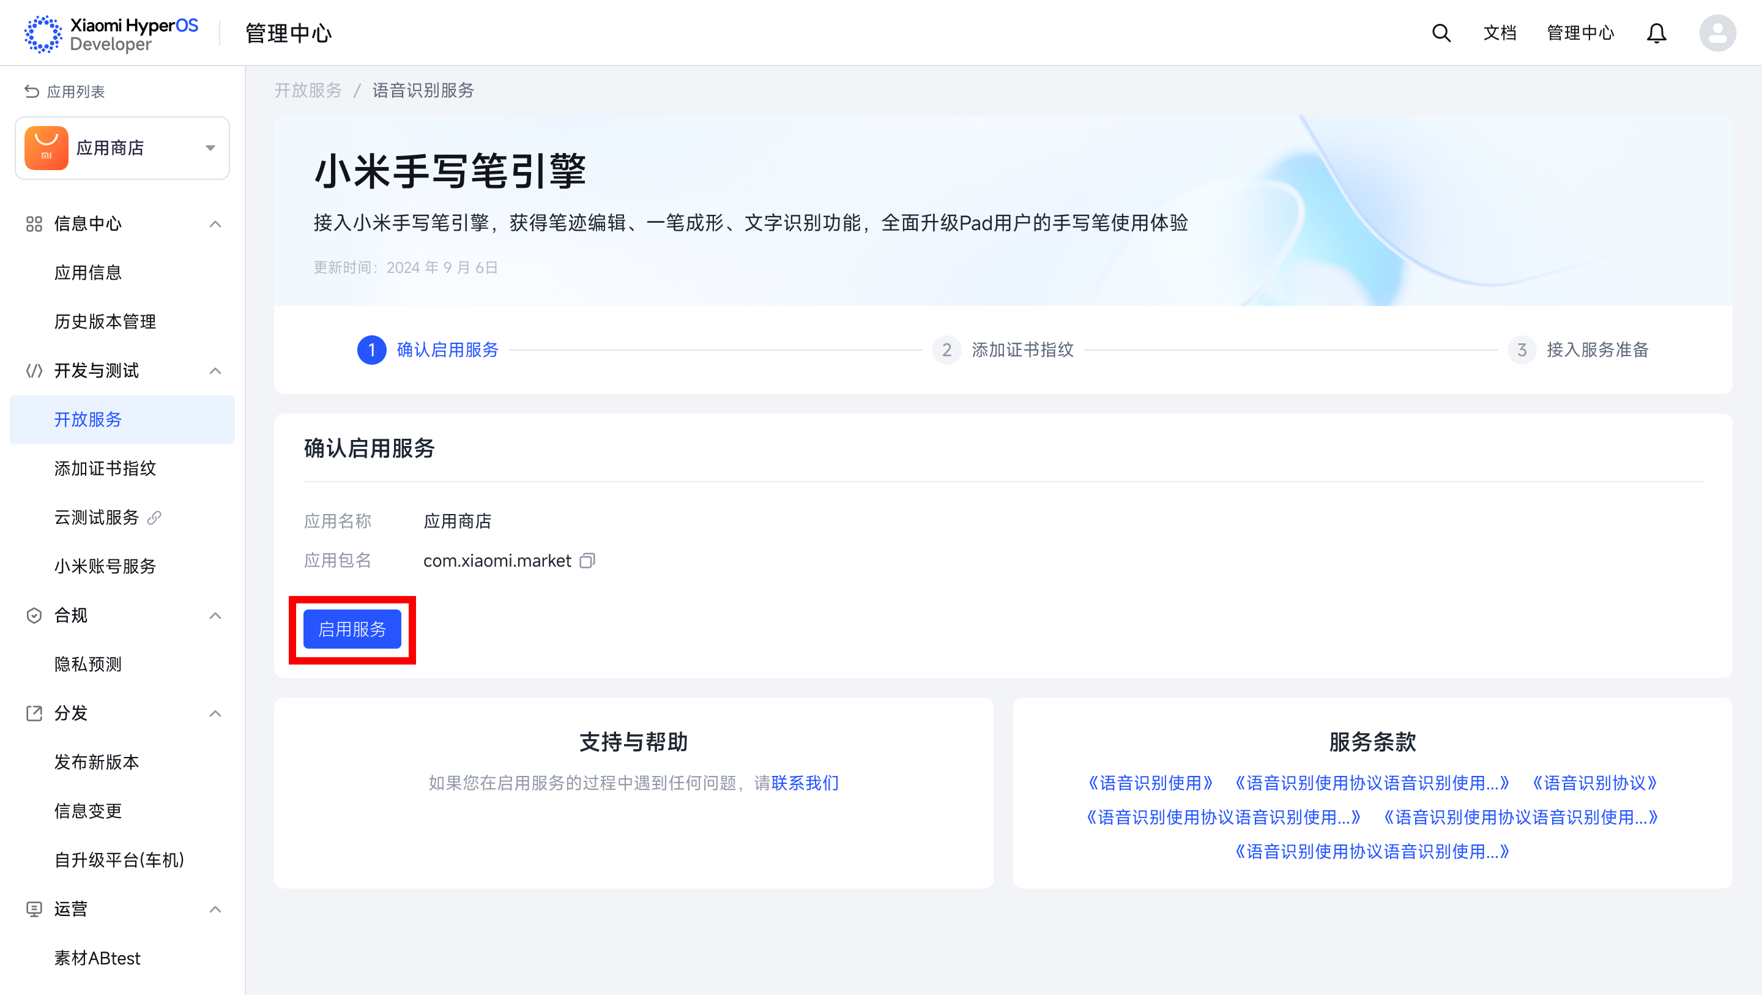Click the 运营 monitor icon
1762x995 pixels.
point(34,909)
